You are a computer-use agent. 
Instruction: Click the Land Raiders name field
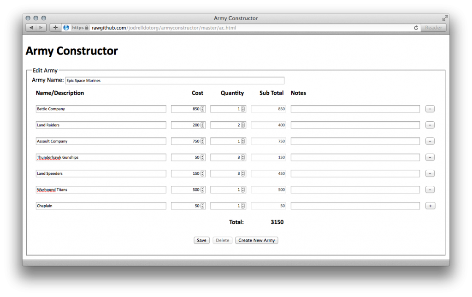tap(101, 125)
